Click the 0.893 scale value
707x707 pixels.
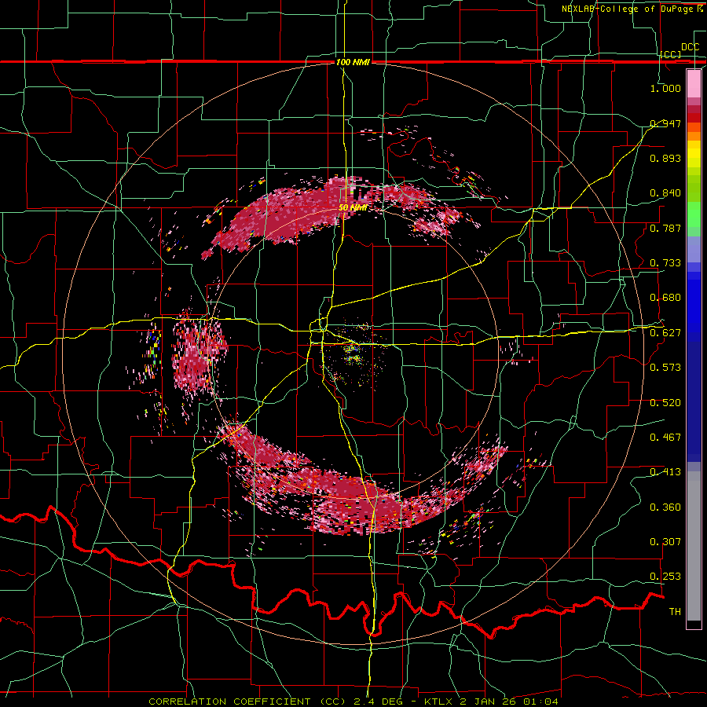[x=665, y=158]
